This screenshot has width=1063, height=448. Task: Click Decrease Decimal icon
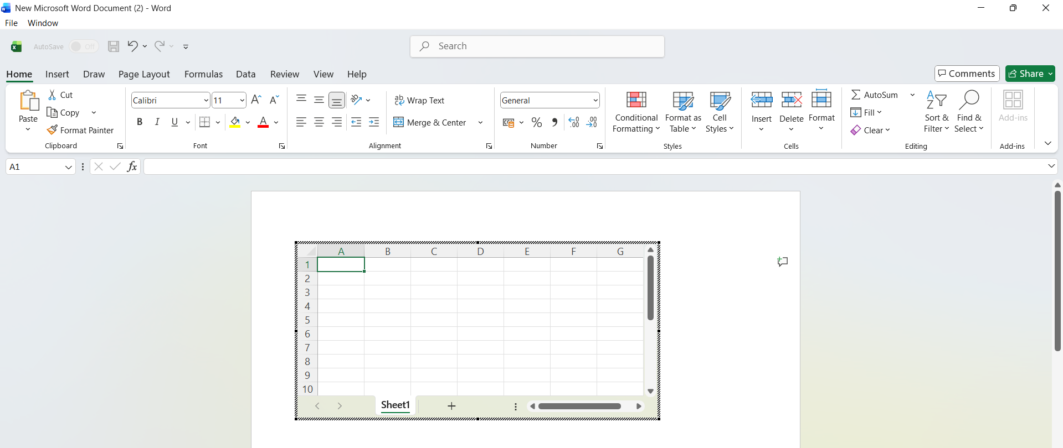[x=592, y=122]
